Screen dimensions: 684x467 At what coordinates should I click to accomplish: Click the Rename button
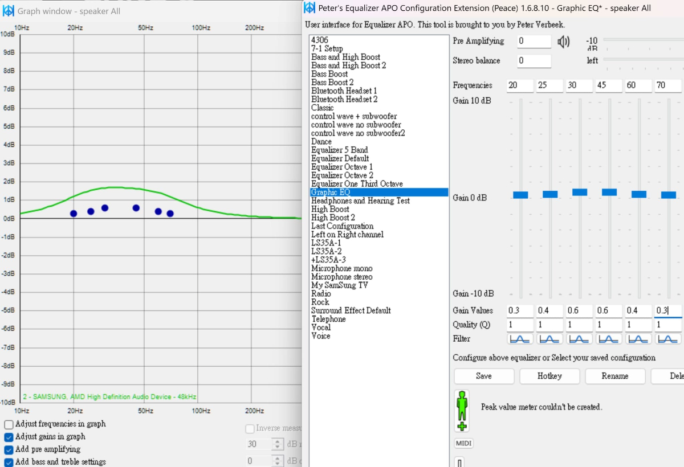(x=615, y=376)
